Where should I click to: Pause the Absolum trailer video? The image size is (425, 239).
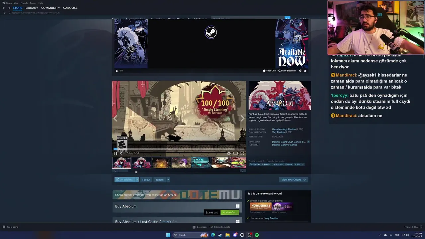116,153
